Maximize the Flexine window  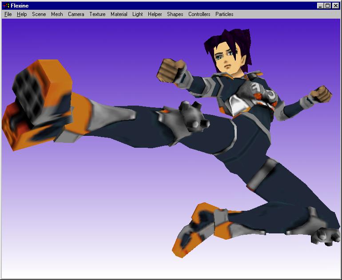click(x=328, y=6)
